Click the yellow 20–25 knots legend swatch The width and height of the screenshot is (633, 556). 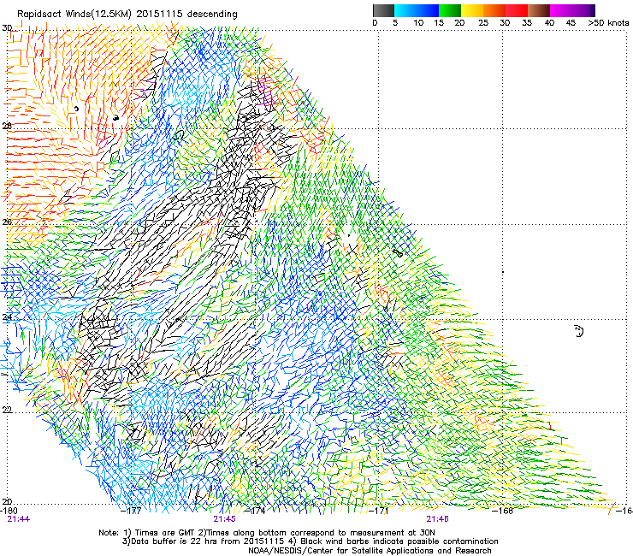click(472, 10)
